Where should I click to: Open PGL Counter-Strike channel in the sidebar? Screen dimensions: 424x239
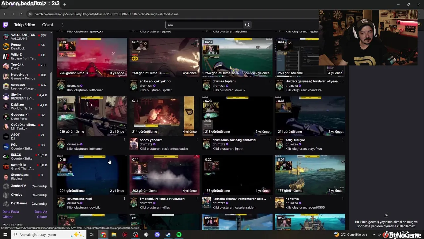point(25,146)
